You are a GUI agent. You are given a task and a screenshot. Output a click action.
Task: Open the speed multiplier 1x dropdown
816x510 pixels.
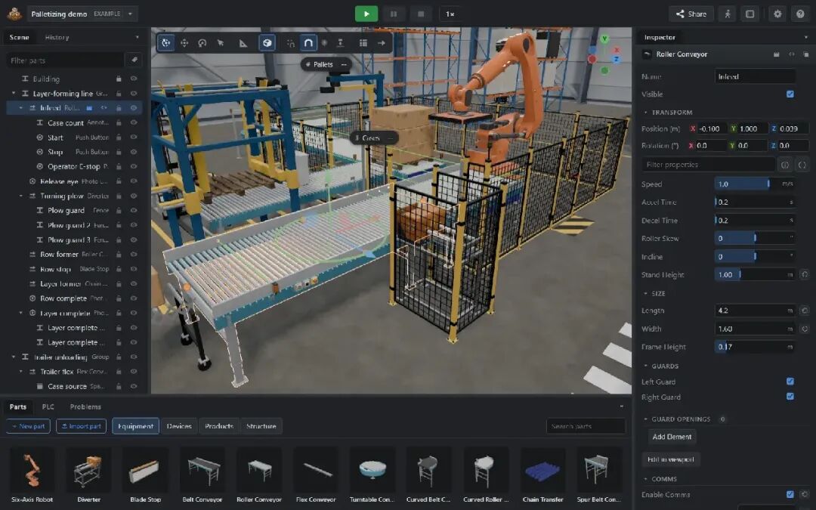[x=450, y=14]
